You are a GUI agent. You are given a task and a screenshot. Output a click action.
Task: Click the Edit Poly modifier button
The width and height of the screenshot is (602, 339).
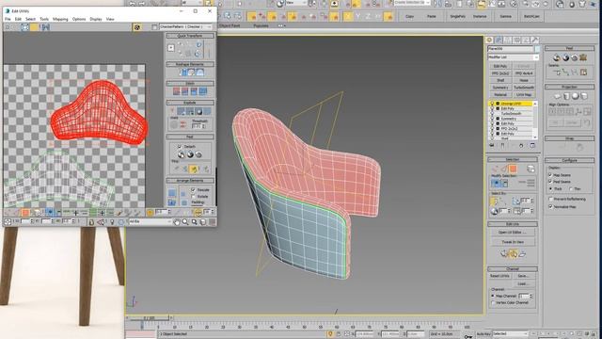pyautogui.click(x=499, y=66)
